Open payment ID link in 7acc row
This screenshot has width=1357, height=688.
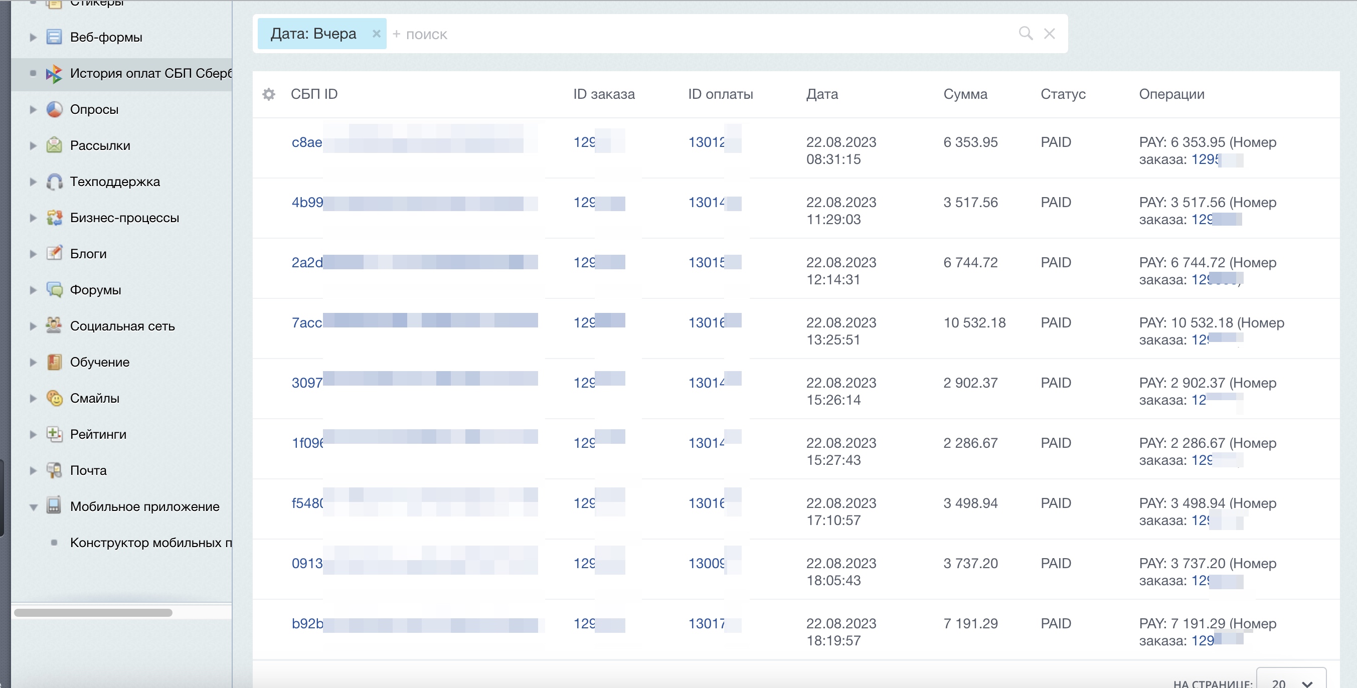click(x=706, y=322)
